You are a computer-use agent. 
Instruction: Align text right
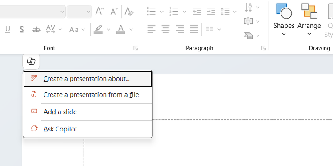180,29
